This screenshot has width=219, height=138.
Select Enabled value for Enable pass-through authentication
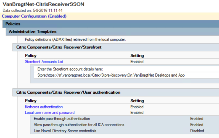[x=197, y=119]
